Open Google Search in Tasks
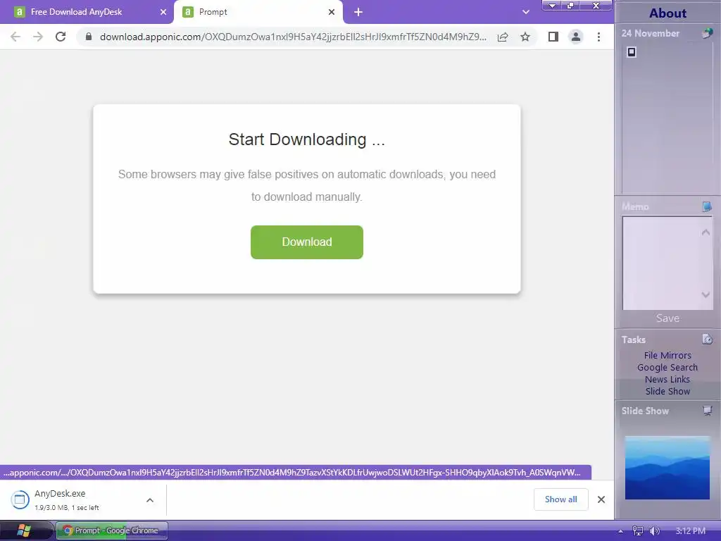 click(667, 368)
